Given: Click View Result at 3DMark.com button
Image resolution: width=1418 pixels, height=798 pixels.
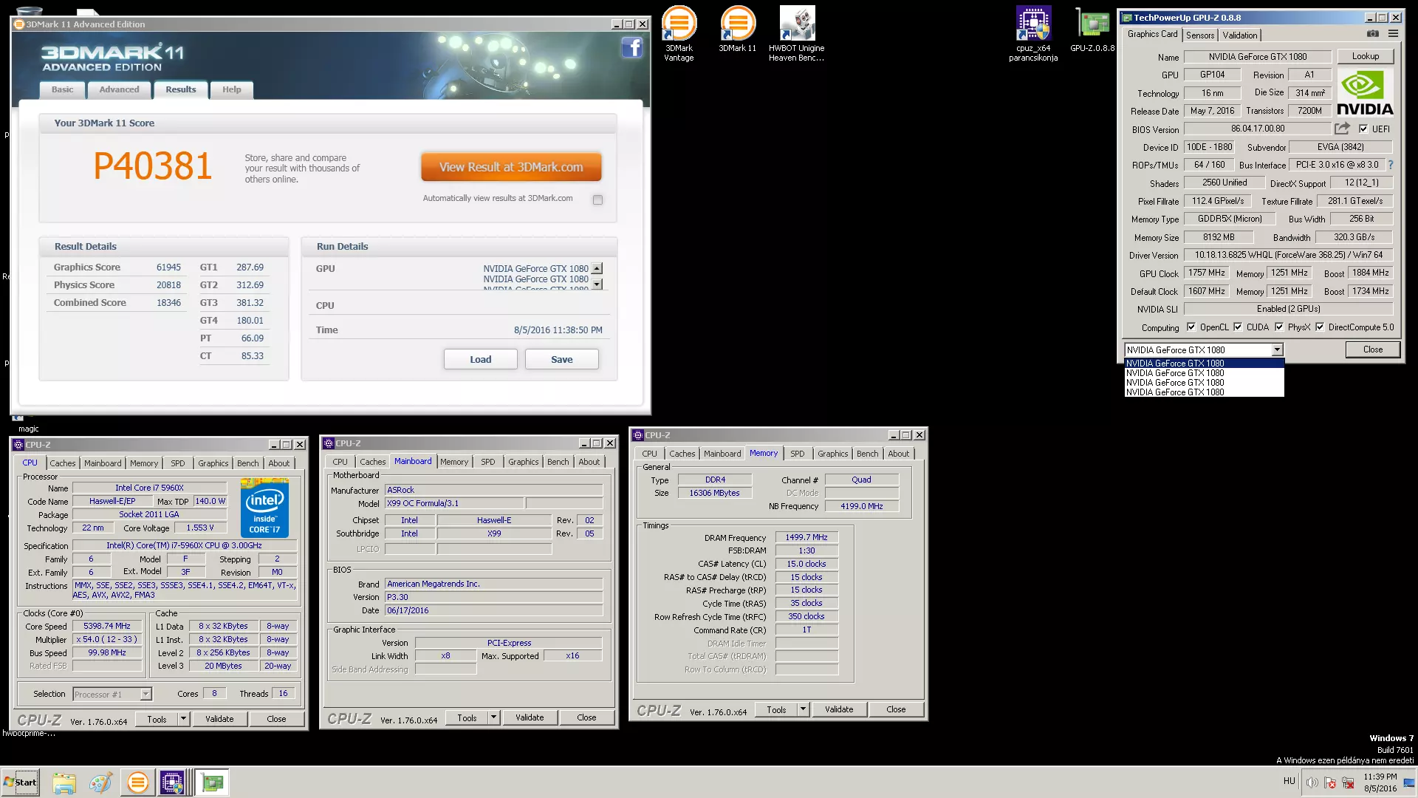Looking at the screenshot, I should click(x=511, y=167).
